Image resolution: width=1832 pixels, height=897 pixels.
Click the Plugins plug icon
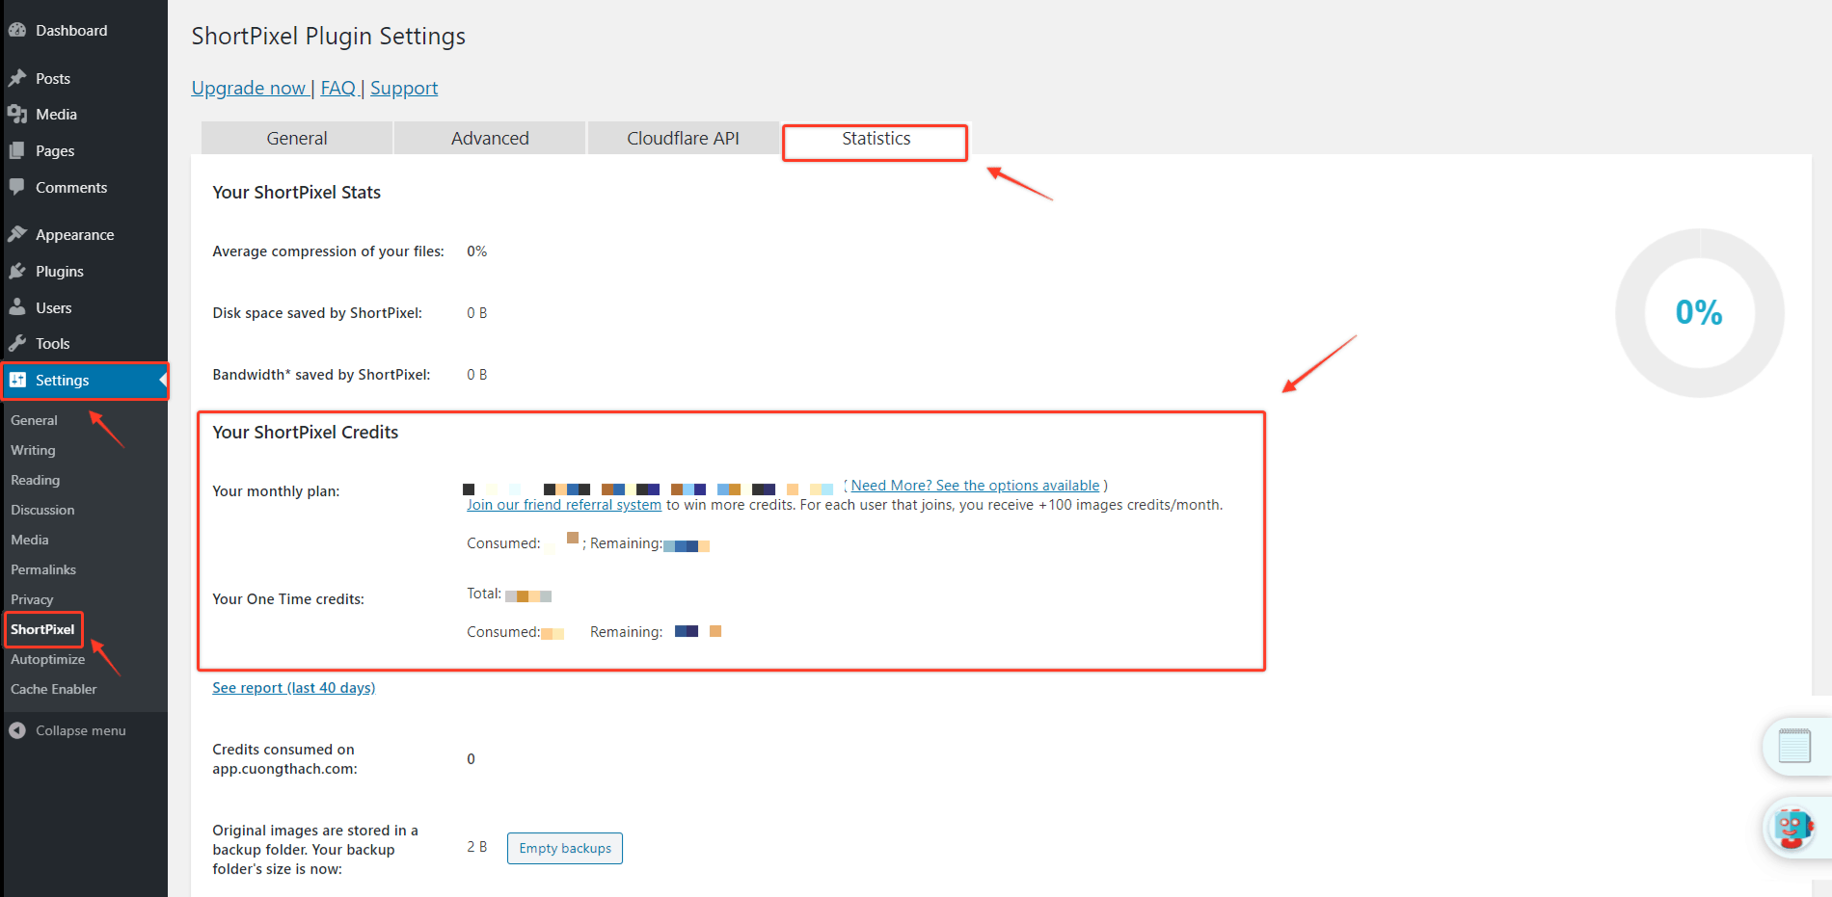tap(17, 271)
